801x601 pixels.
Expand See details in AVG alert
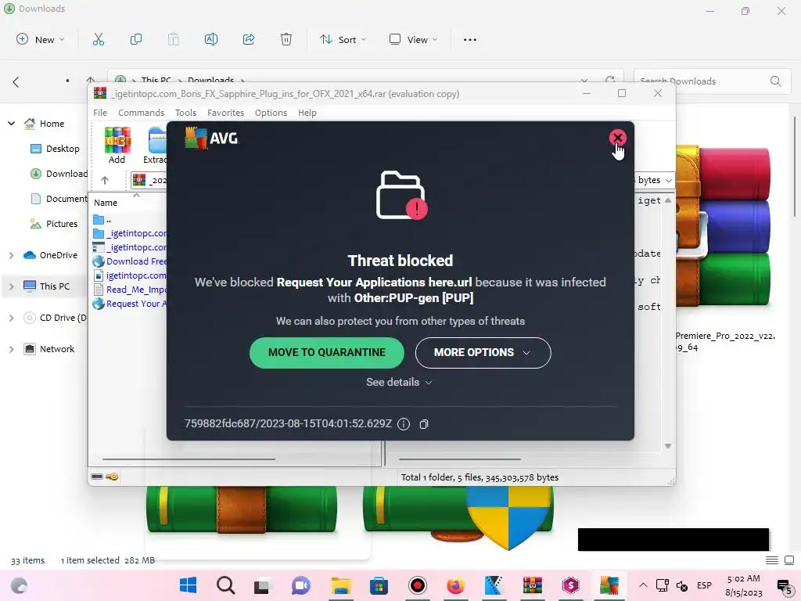pos(400,382)
